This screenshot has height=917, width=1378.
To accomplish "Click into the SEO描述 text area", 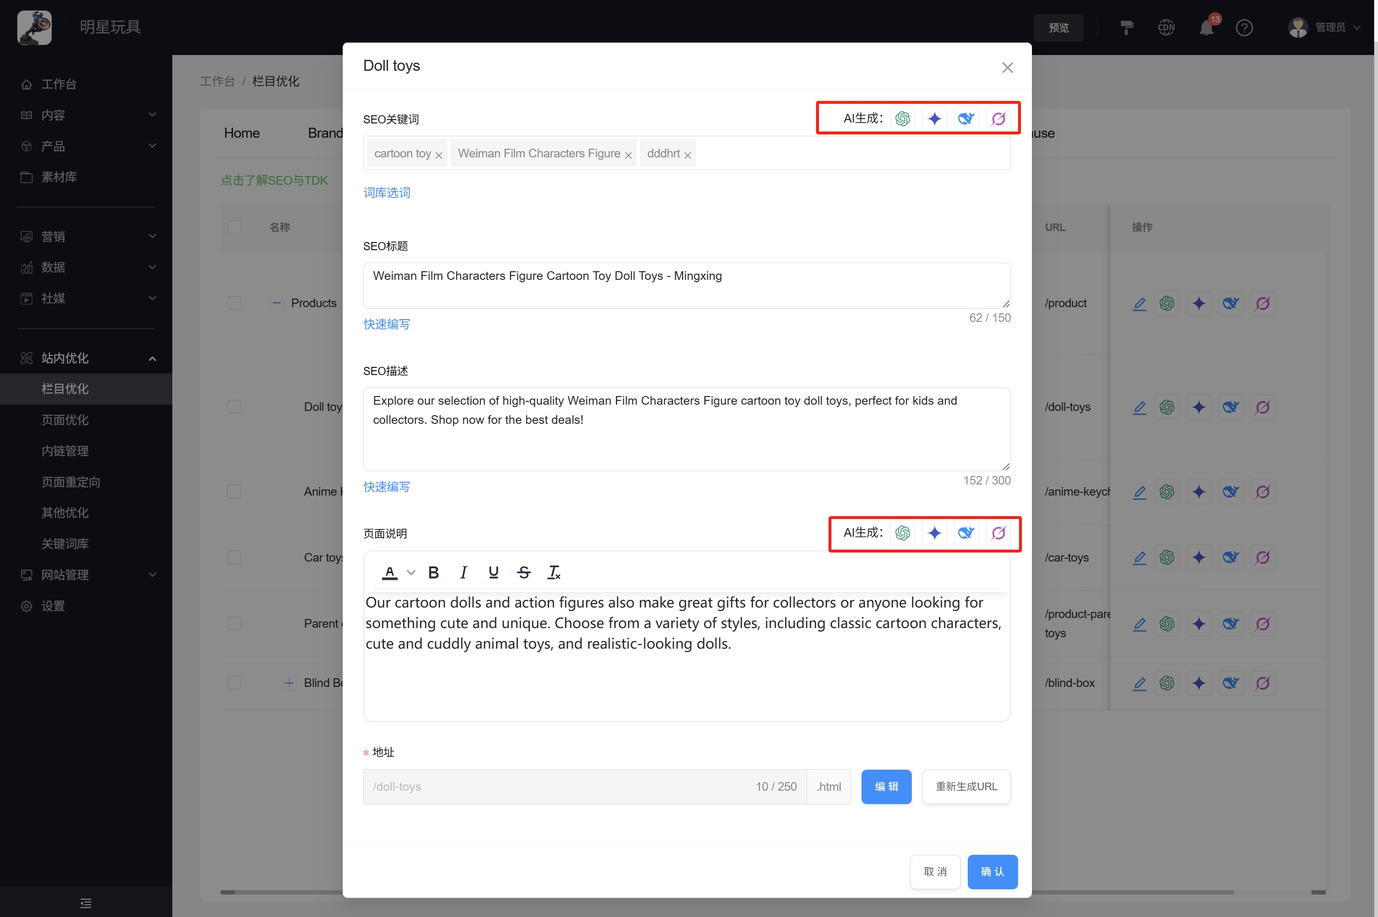I will pyautogui.click(x=686, y=429).
